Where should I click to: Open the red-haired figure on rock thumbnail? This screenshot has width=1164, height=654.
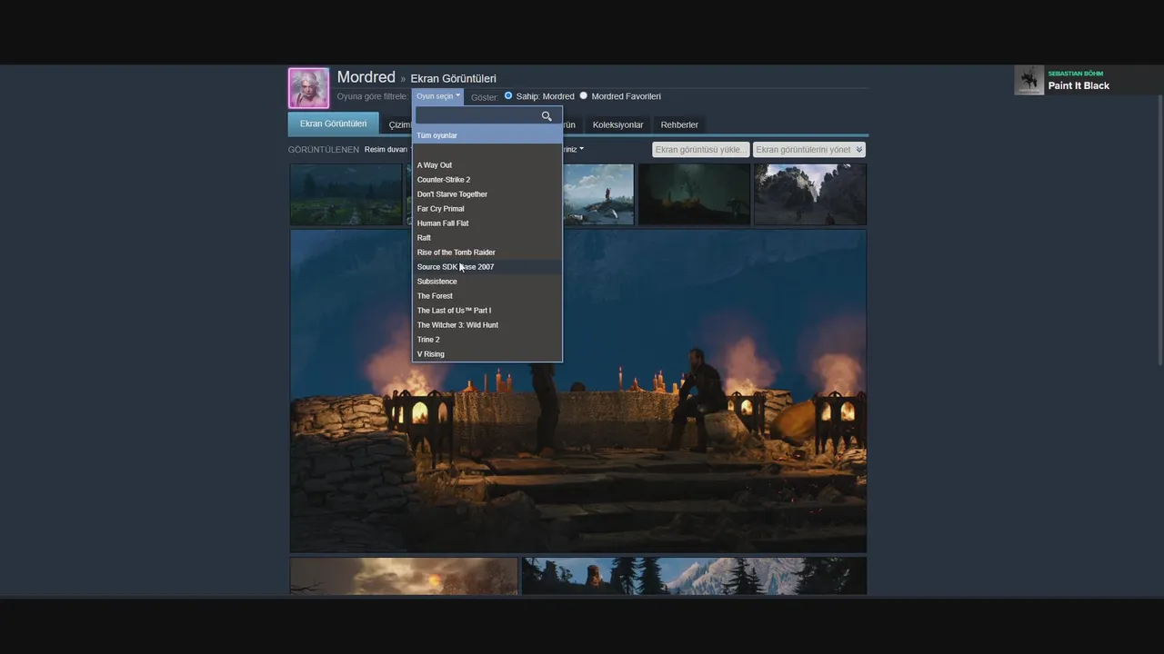[x=598, y=194]
